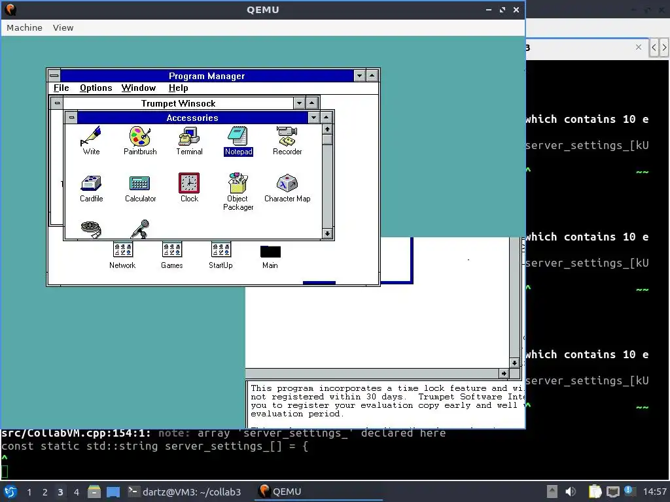Select the Games program group icon

(x=172, y=256)
